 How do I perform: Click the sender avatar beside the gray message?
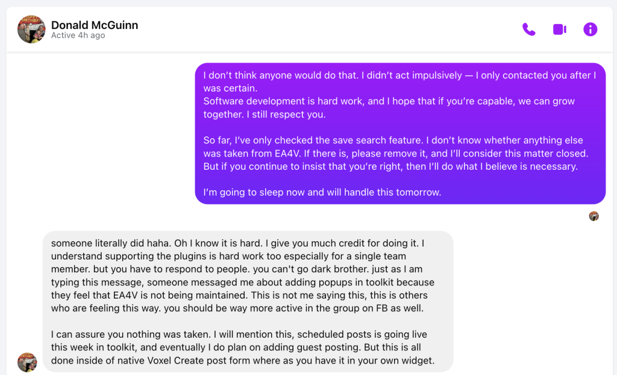(27, 362)
